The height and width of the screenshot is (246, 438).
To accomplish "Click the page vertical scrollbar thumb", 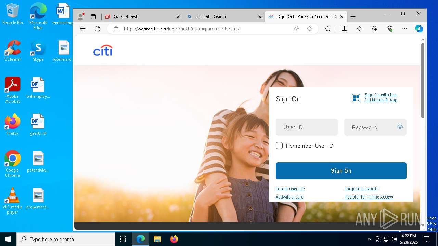I will coord(423,81).
